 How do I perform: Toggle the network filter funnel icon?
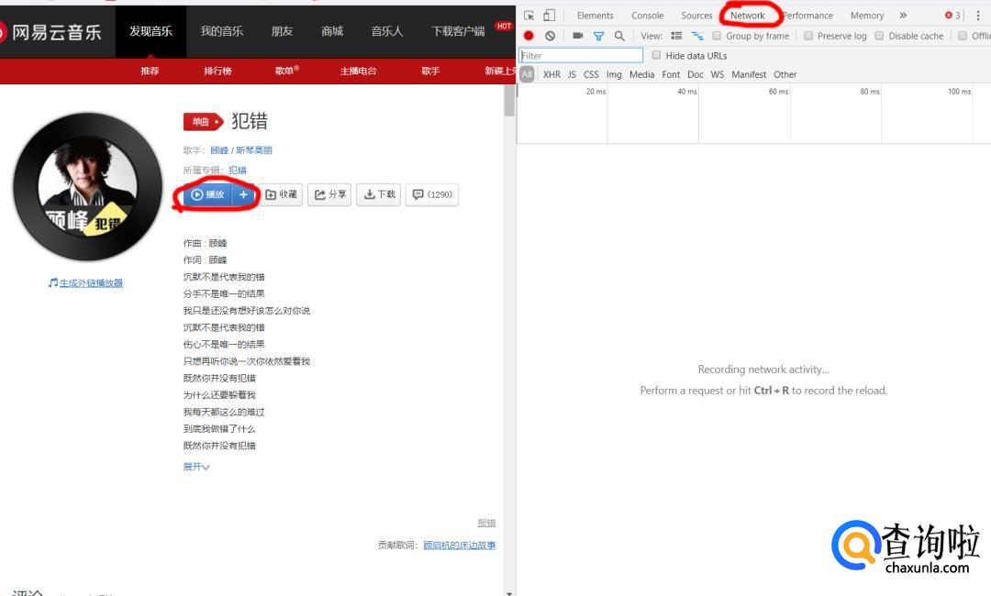(598, 36)
